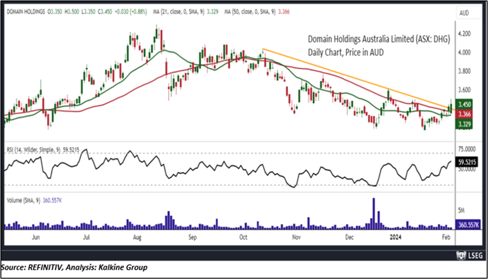The image size is (488, 279).
Task: Click the 5M volume axis label
Action: point(461,211)
